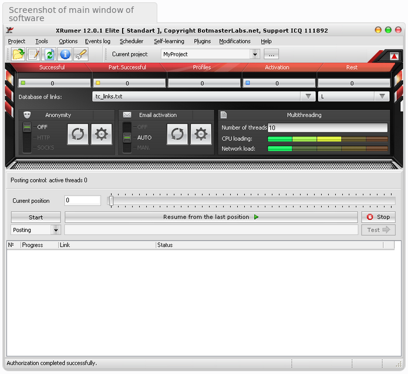Viewport: 408px width, 374px height.
Task: Click Email activation refresh arrows button
Action: tap(177, 134)
